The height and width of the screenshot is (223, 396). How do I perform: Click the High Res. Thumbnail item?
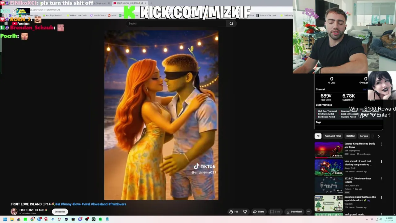click(327, 111)
